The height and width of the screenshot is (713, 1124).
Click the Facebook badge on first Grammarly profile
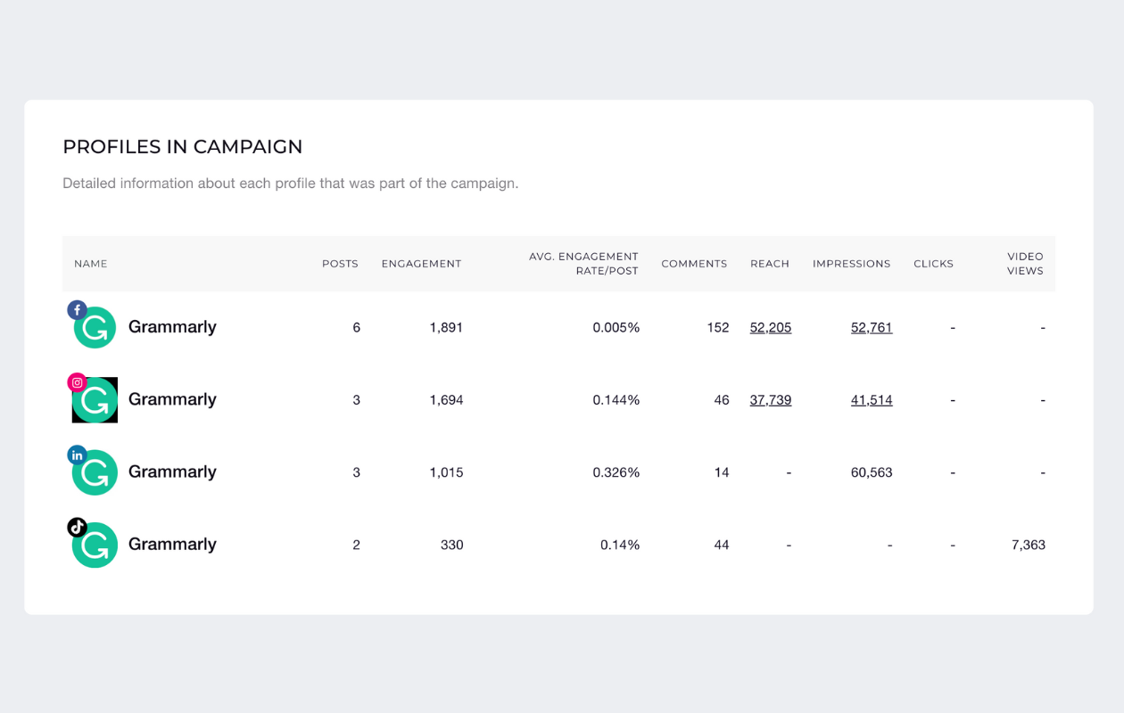point(78,310)
